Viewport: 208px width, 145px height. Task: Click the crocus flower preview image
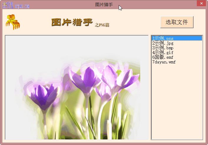pyautogui.click(x=77, y=87)
